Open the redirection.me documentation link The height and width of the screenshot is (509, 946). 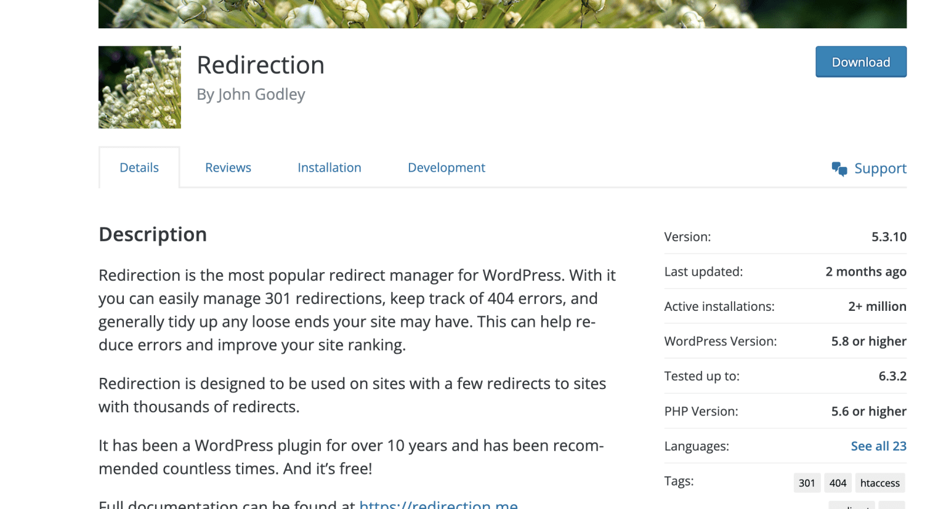click(439, 505)
